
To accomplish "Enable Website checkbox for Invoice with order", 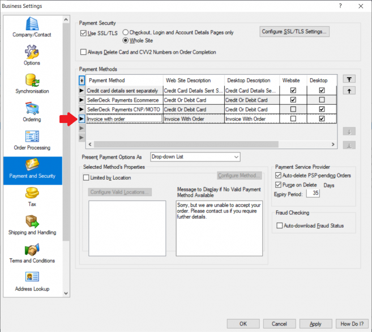I will click(x=293, y=119).
